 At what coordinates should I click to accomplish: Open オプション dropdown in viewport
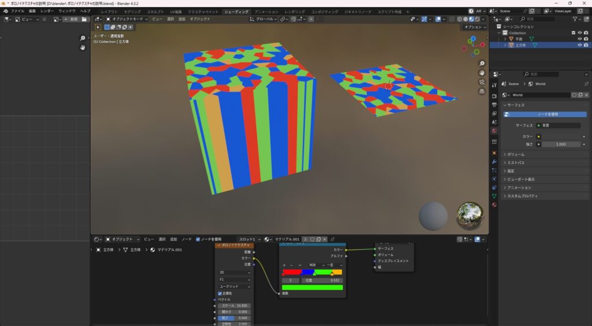[x=475, y=27]
